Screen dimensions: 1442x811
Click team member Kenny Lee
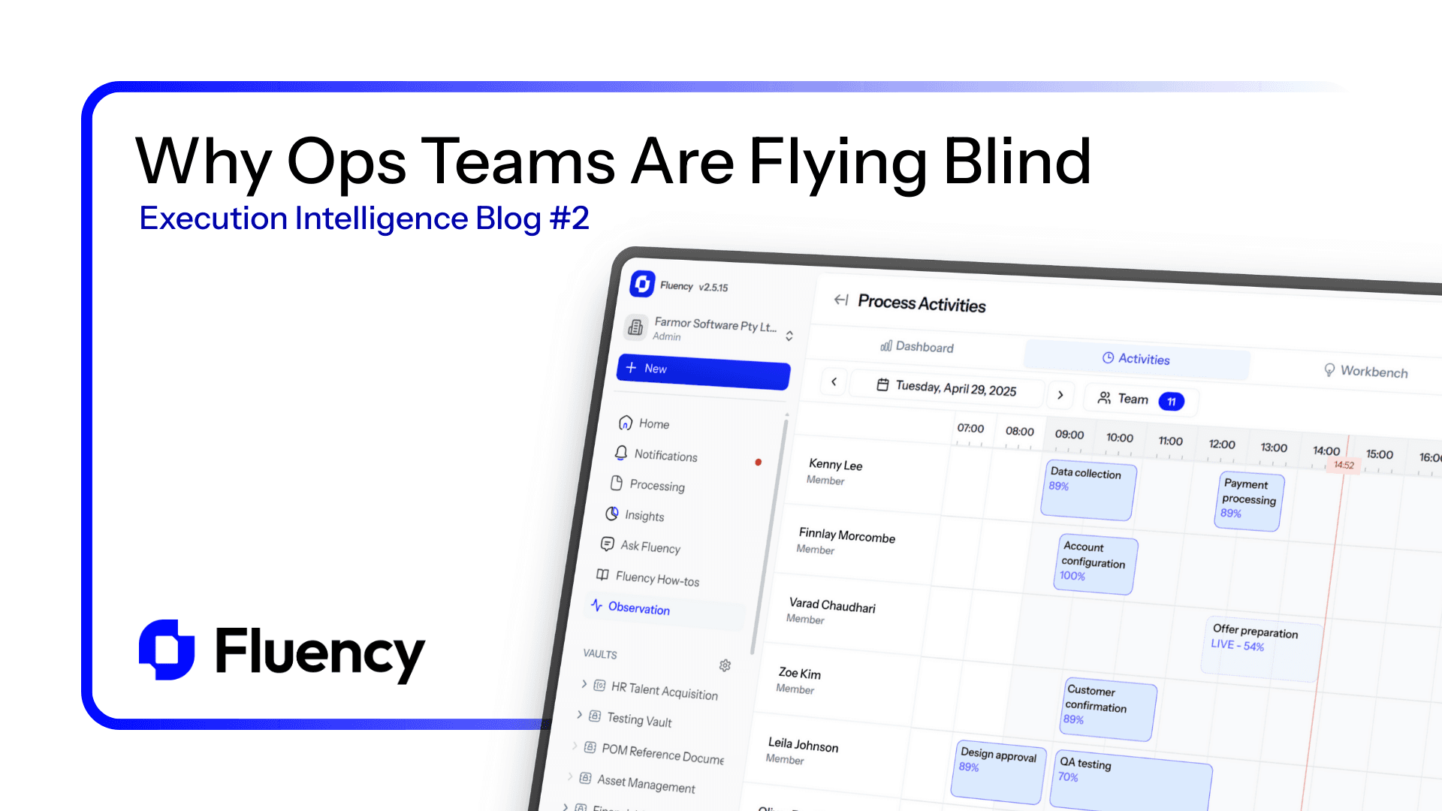click(x=835, y=465)
